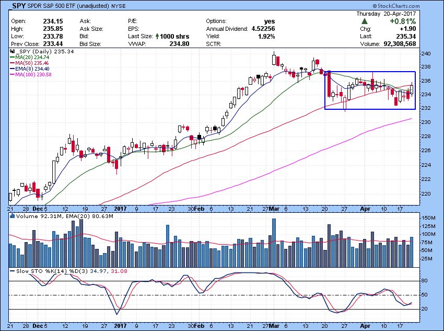
Task: Click the 2017 label on the price chart date axis
Action: pos(120,209)
